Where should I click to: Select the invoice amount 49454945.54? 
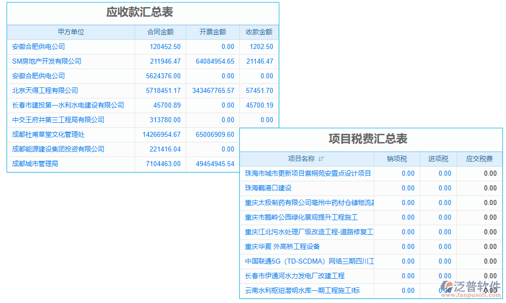click(x=215, y=164)
